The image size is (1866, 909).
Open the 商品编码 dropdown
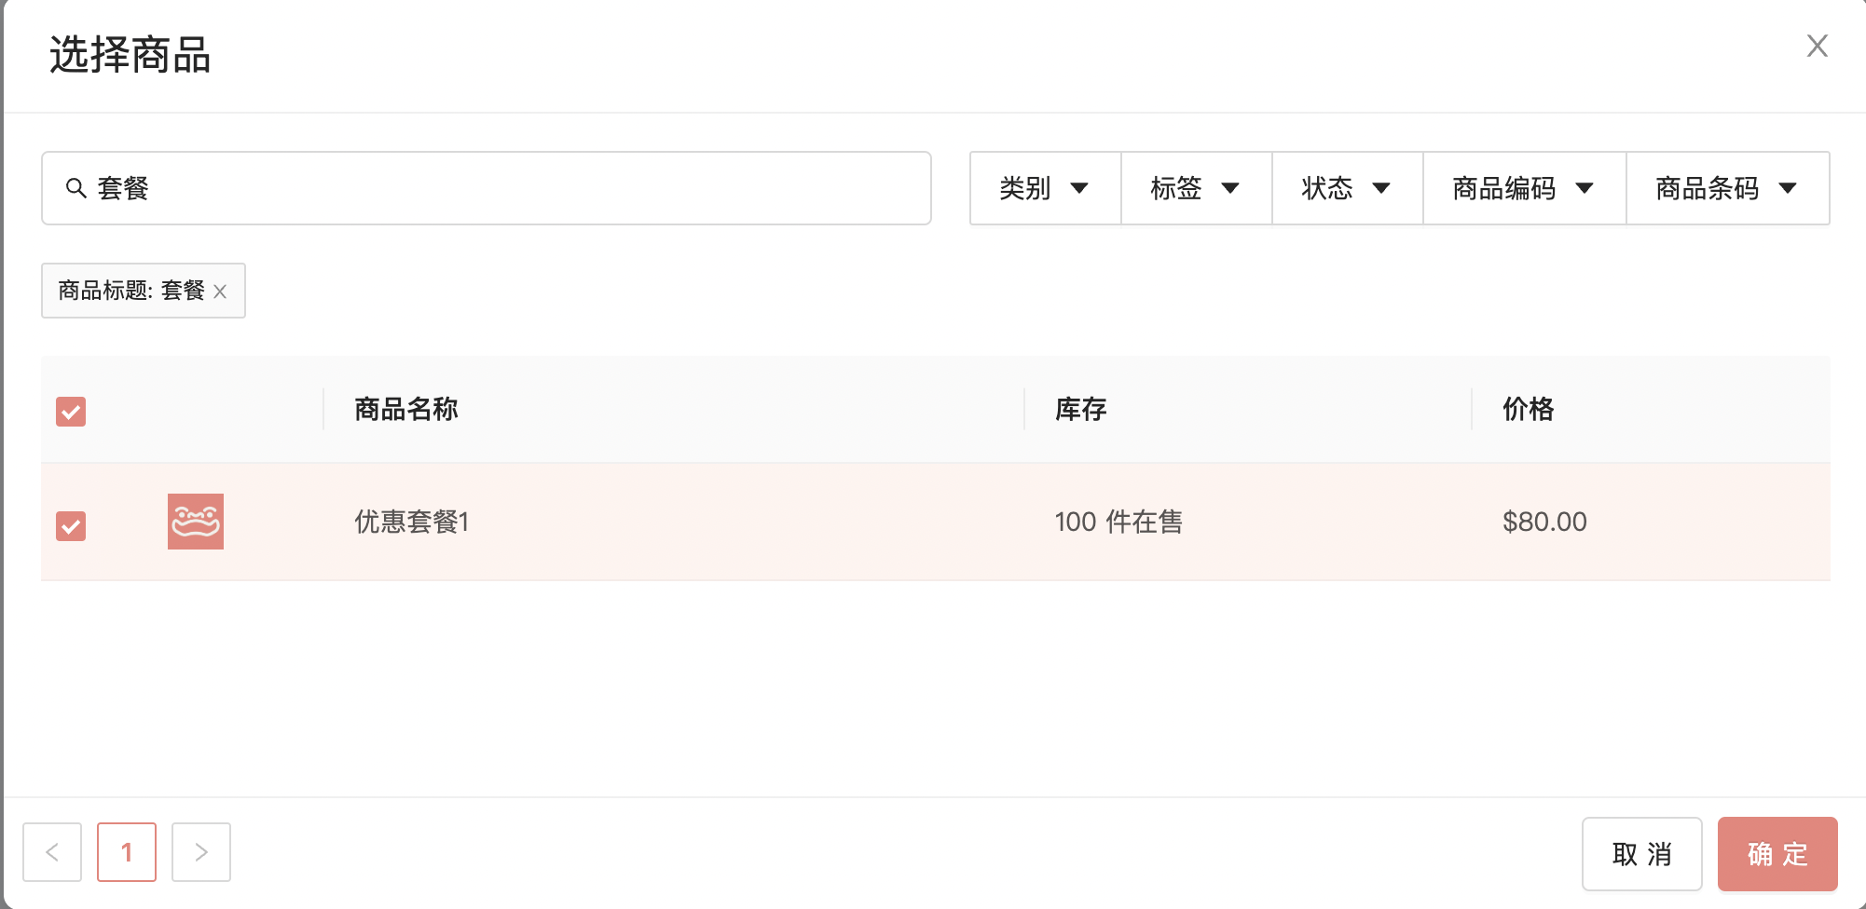coord(1525,188)
